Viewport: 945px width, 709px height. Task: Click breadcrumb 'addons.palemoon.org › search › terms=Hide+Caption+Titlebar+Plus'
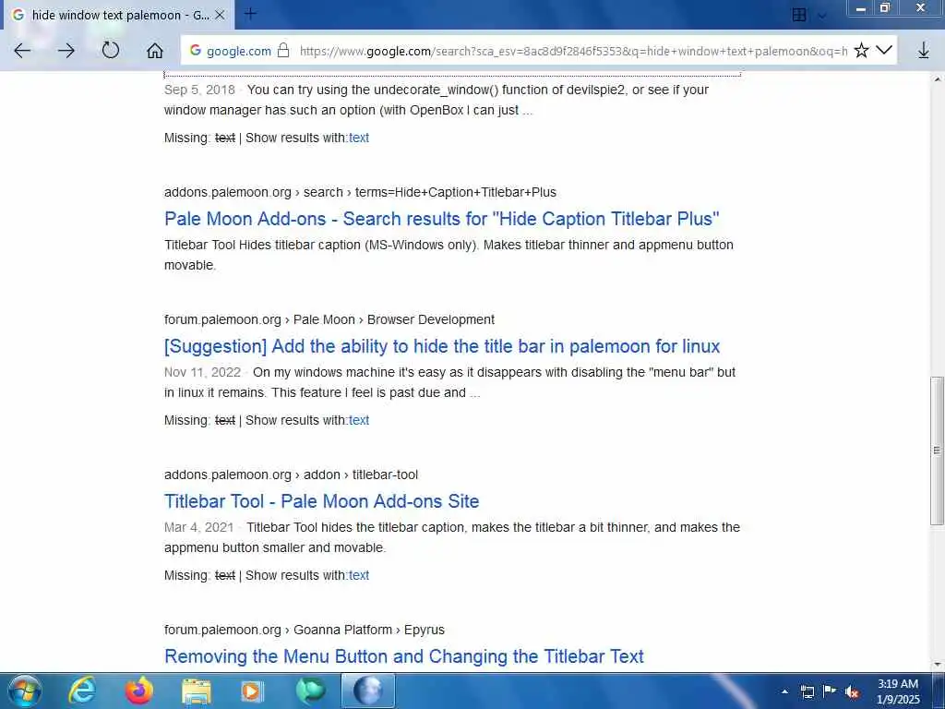click(360, 192)
